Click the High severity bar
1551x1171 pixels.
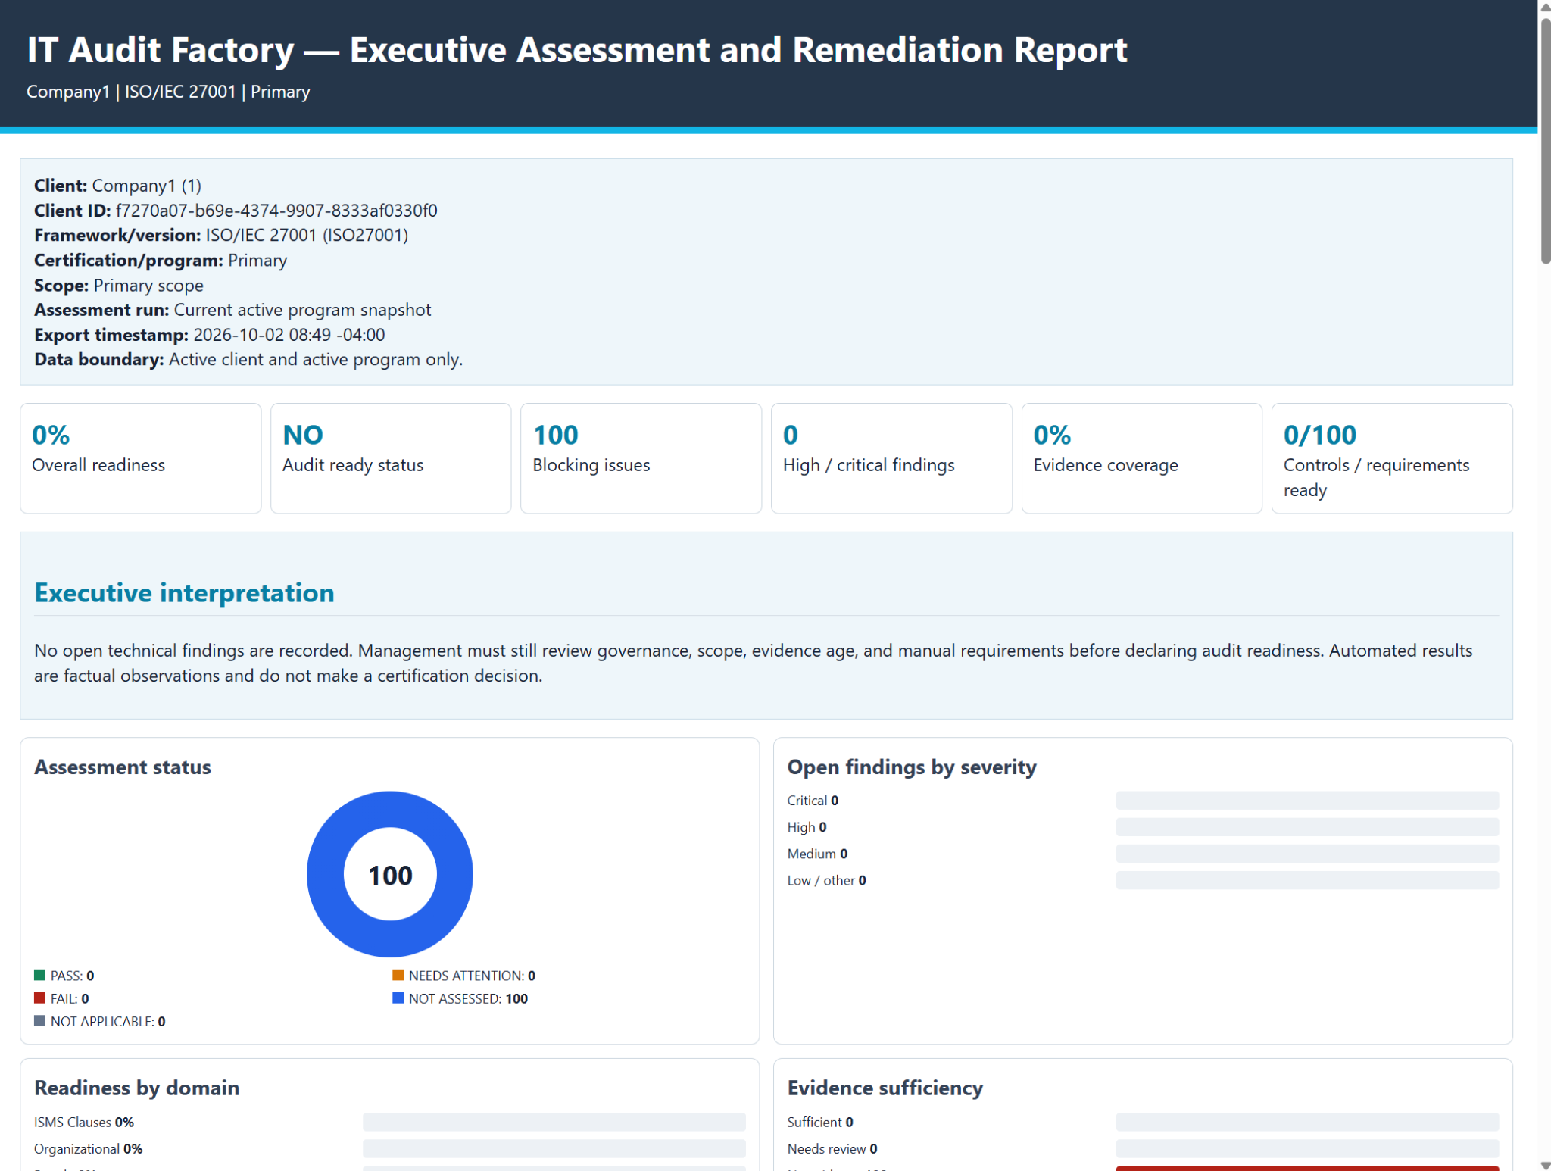1307,827
